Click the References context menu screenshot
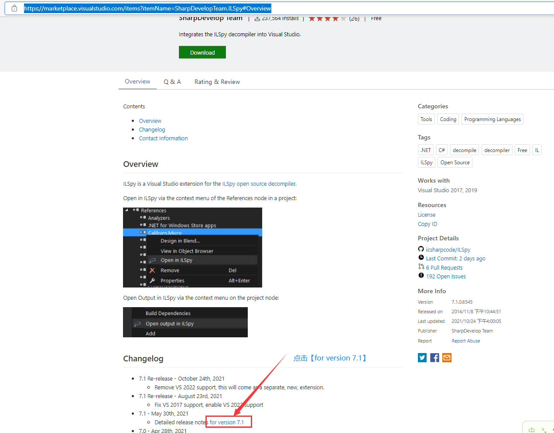This screenshot has width=554, height=433. tap(192, 247)
